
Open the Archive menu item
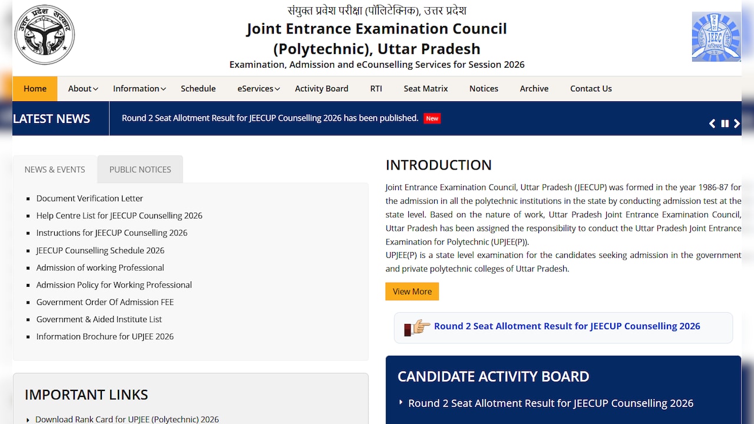tap(534, 88)
